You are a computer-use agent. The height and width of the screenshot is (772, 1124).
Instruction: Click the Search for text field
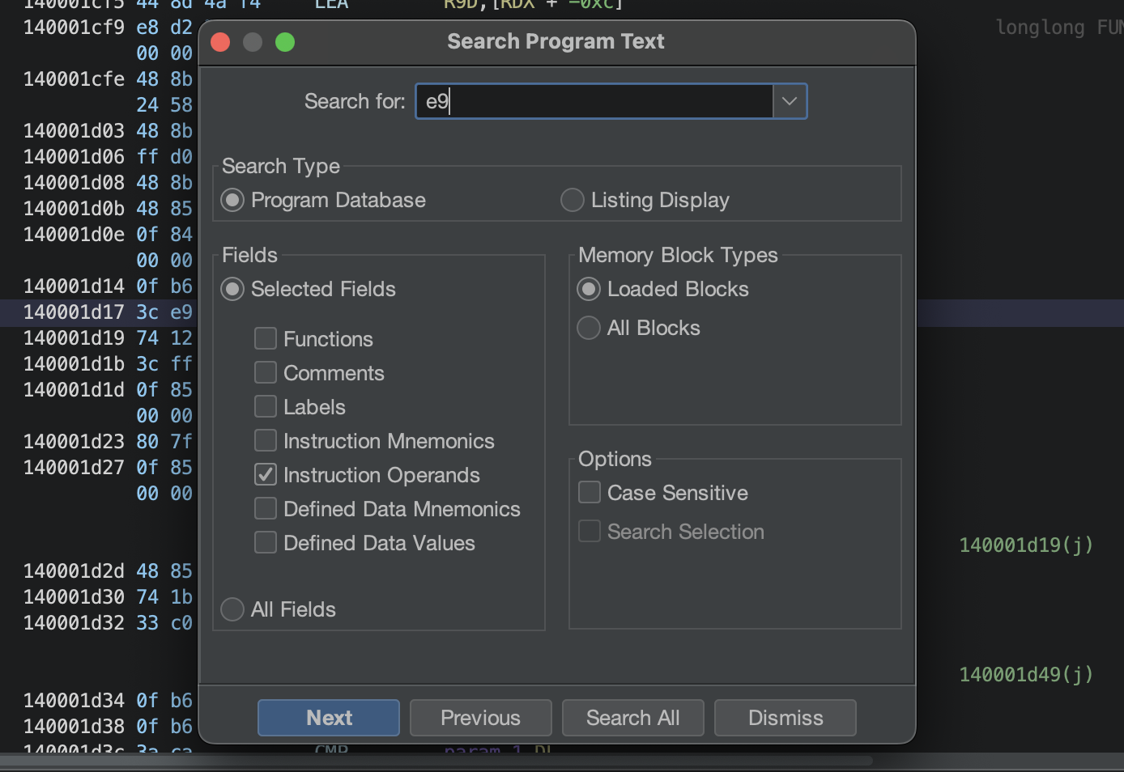(594, 101)
